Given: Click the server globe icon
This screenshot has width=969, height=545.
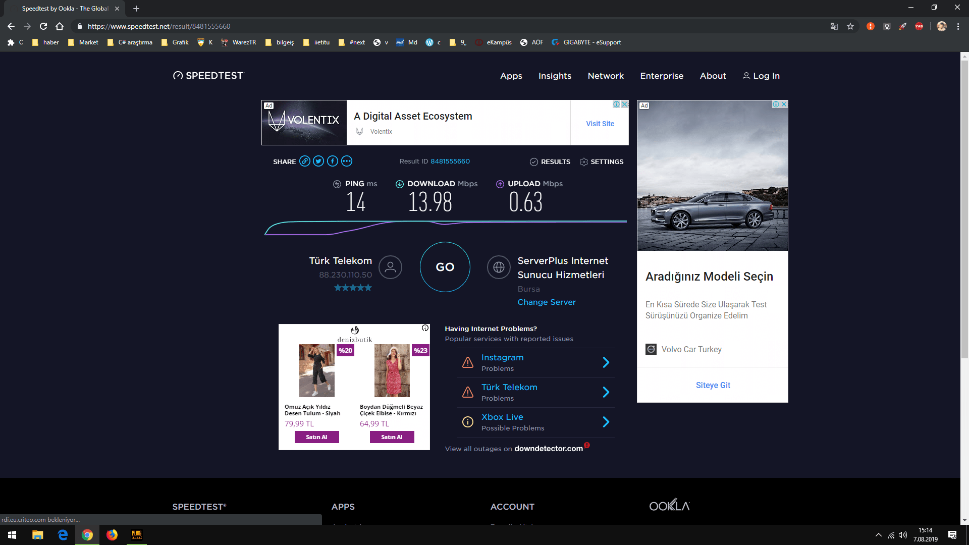Looking at the screenshot, I should click(499, 267).
